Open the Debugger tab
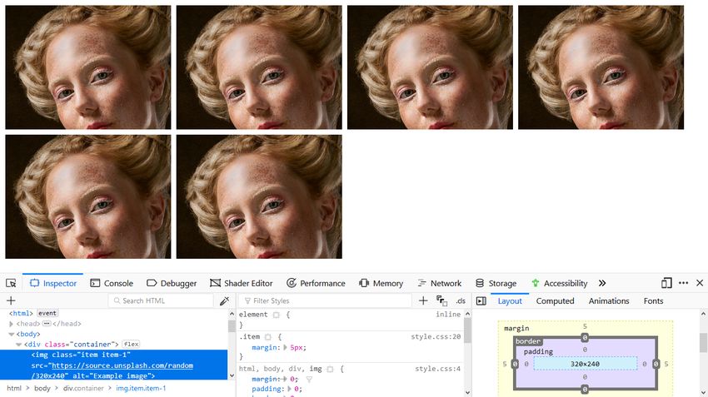708x397 pixels. pyautogui.click(x=172, y=283)
